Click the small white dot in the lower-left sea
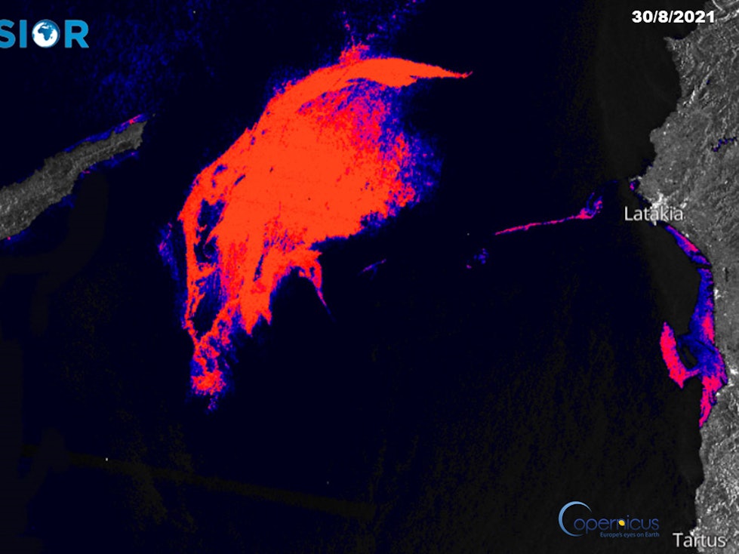Viewport: 739px width, 554px height. coord(106,458)
